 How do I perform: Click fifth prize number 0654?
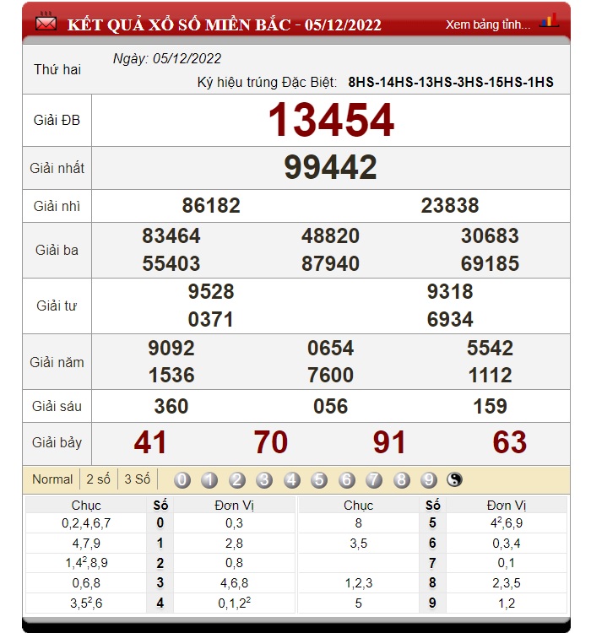pos(330,348)
